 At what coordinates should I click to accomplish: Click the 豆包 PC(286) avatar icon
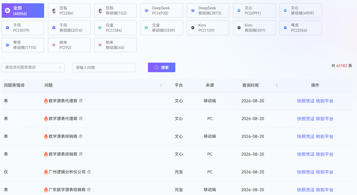(x=54, y=11)
